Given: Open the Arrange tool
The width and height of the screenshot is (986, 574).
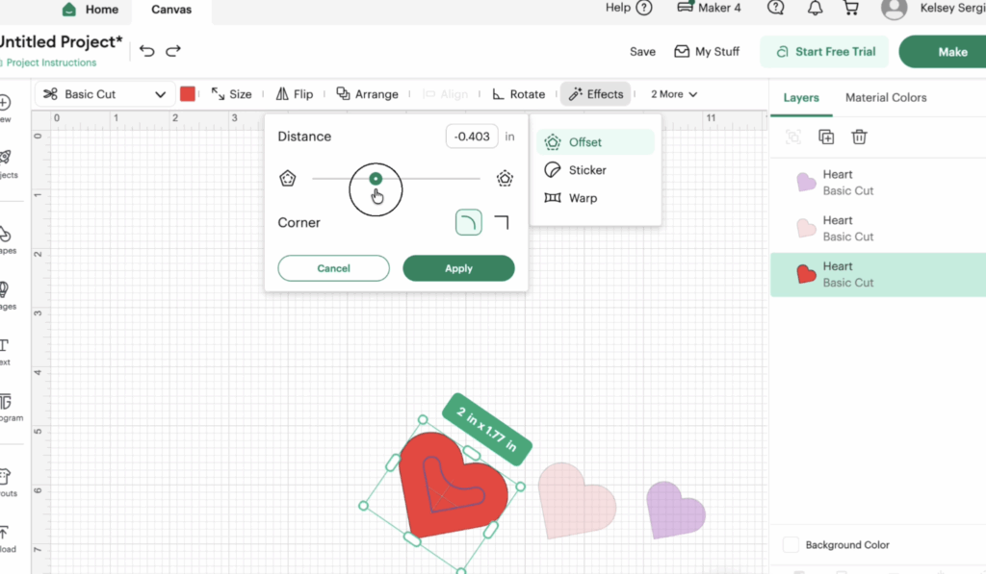Looking at the screenshot, I should coord(367,94).
